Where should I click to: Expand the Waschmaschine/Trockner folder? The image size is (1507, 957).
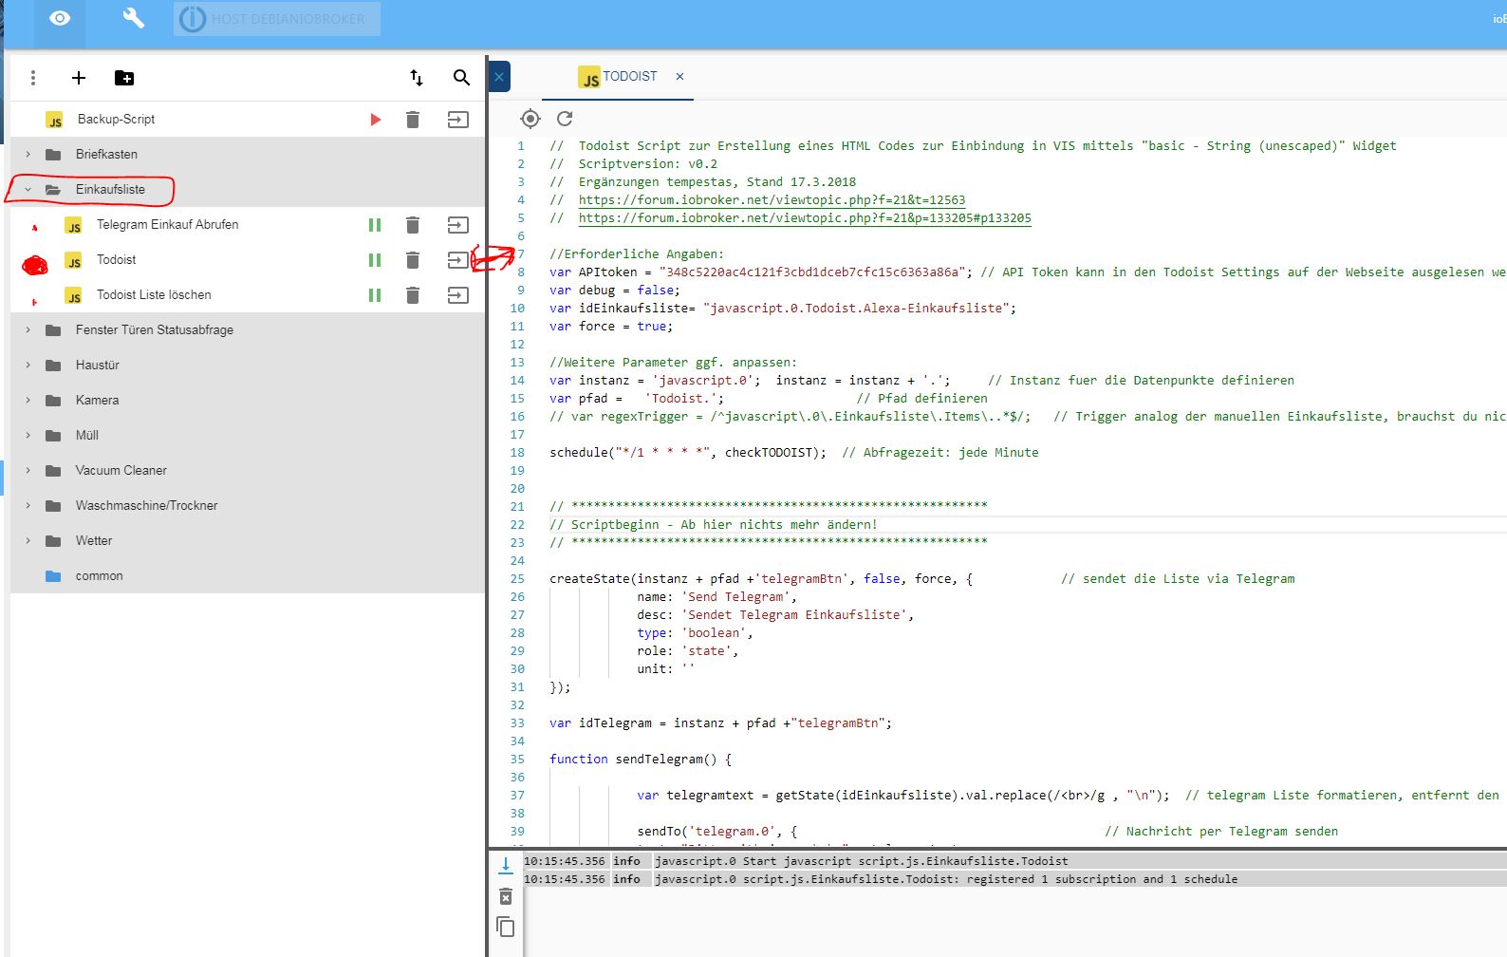click(x=28, y=505)
